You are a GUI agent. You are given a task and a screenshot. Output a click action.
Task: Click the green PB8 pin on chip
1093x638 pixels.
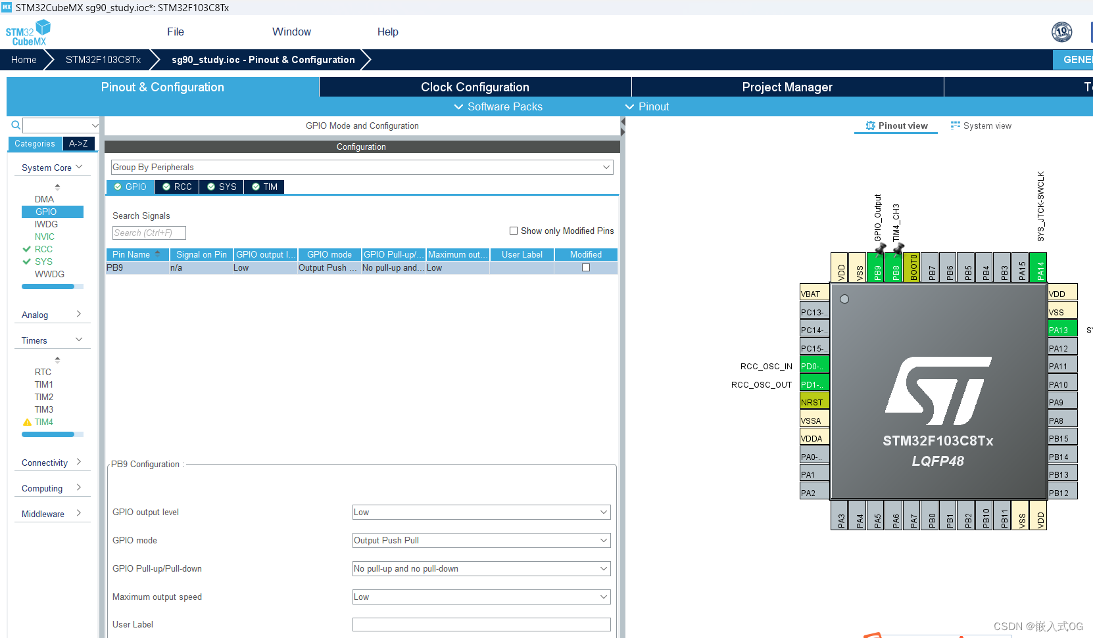point(894,267)
